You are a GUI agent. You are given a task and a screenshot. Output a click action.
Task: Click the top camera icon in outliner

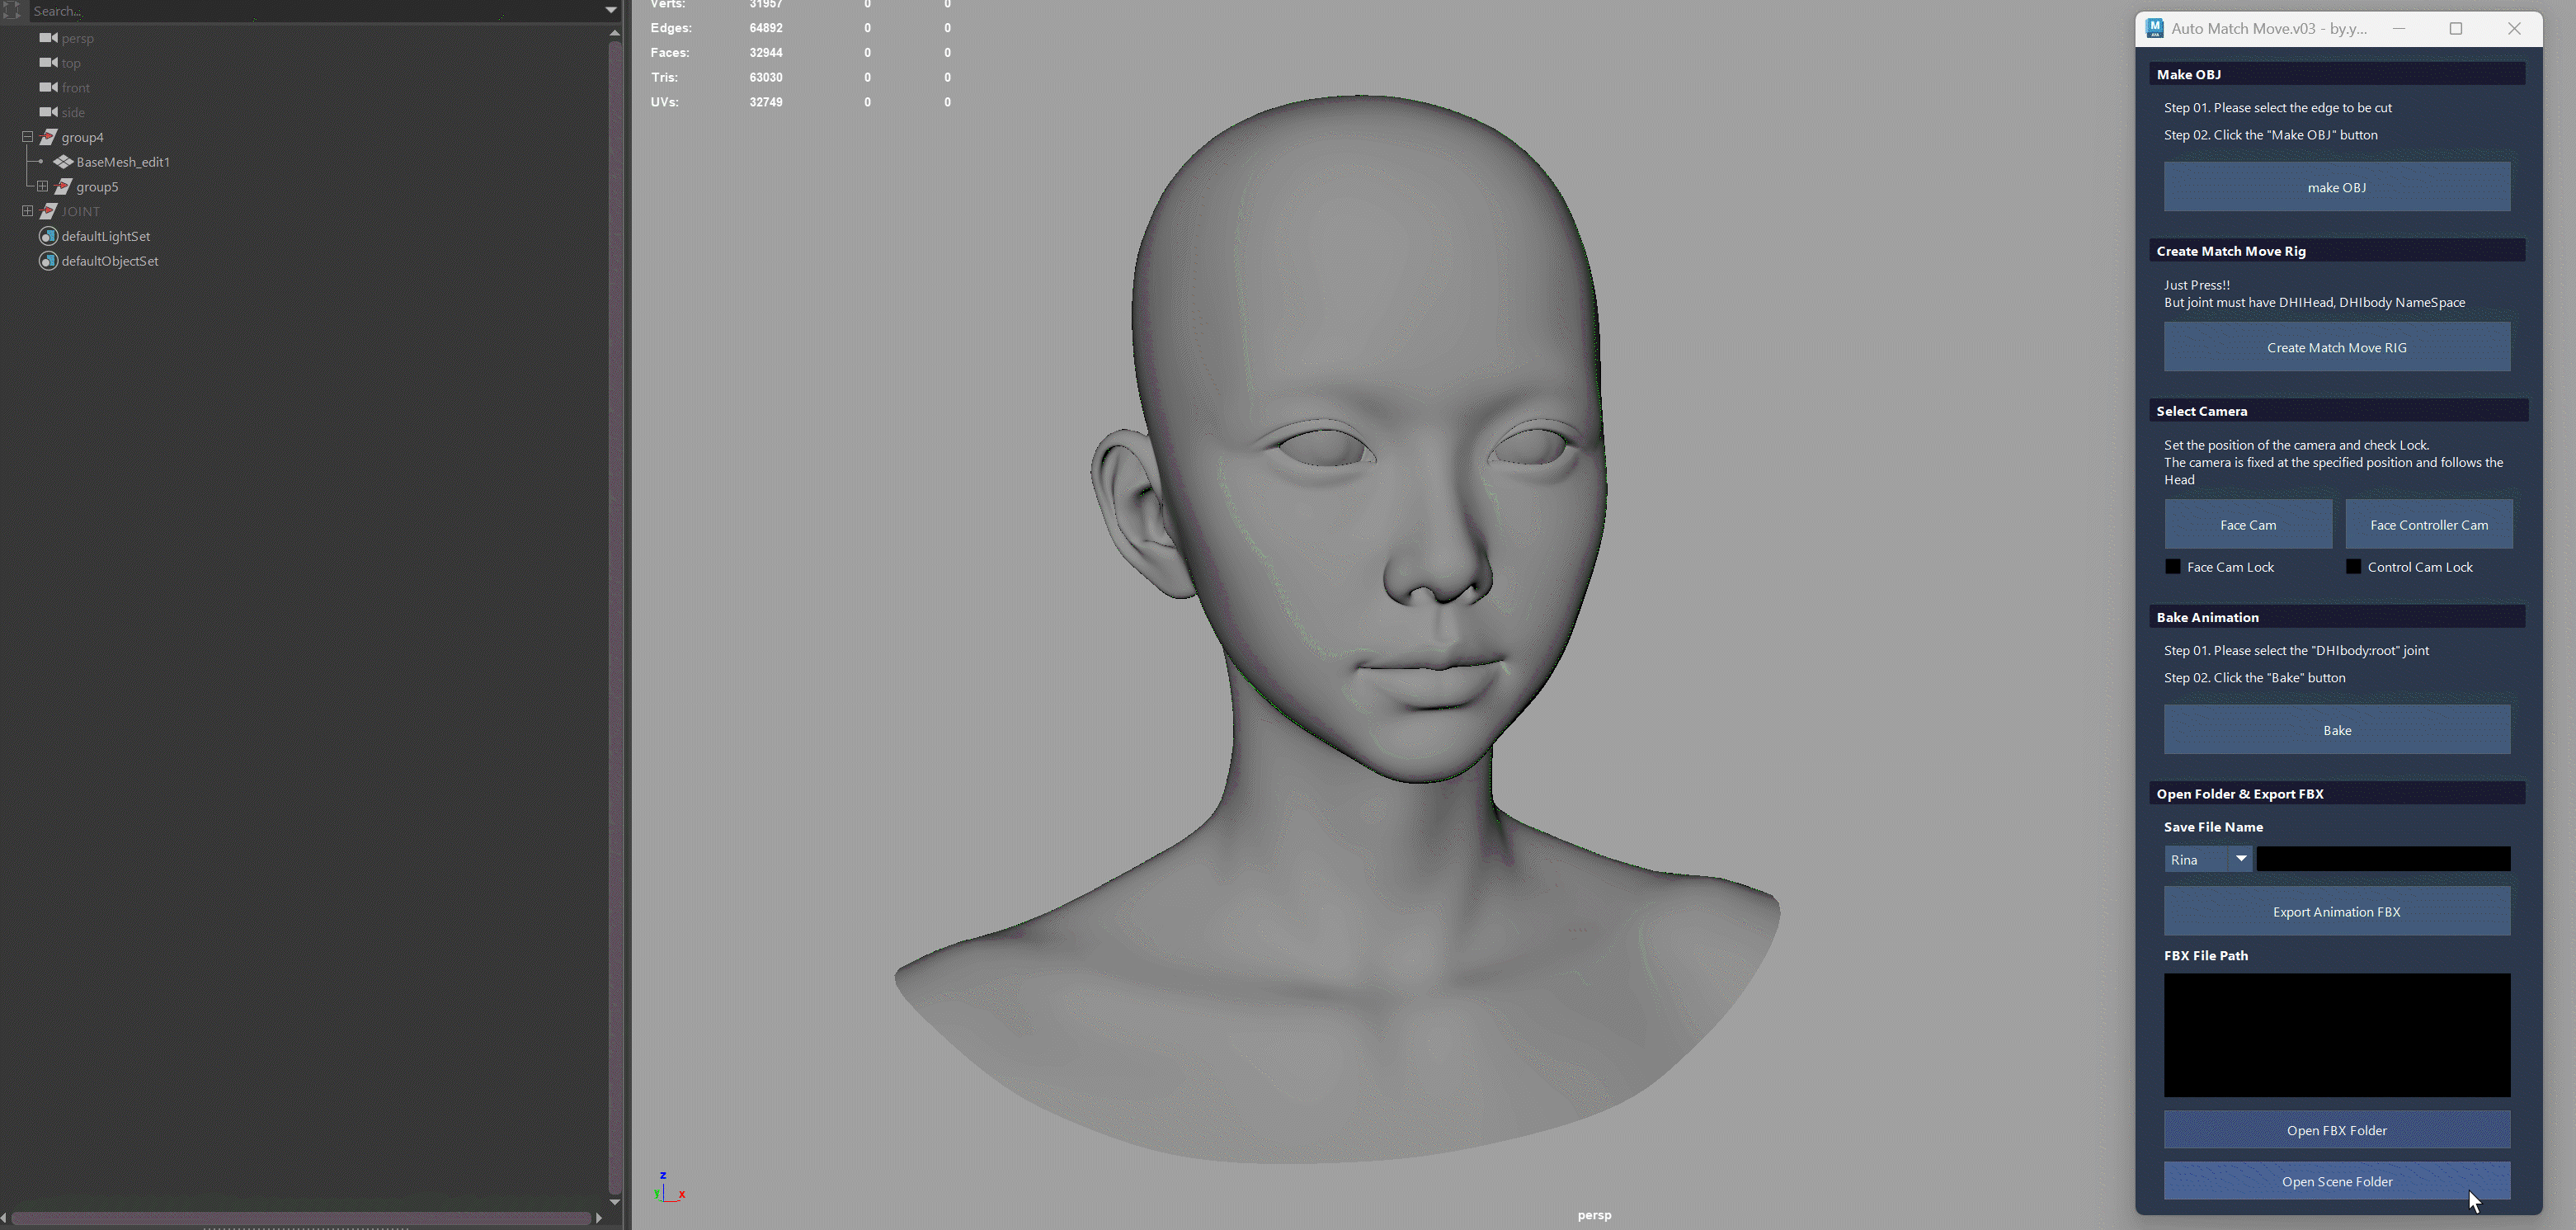point(48,63)
